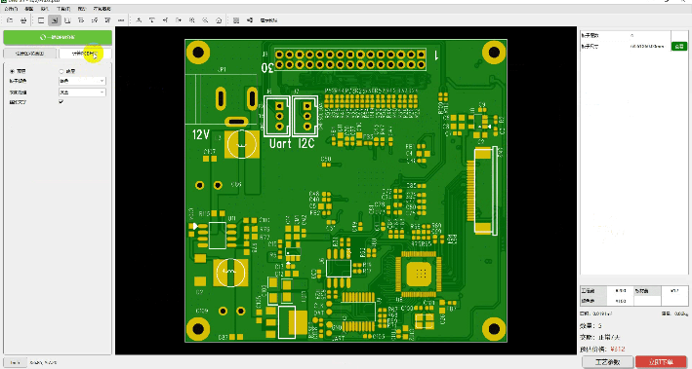Click the T-shaped toolbar icon
This screenshot has height=369, width=692.
coord(152,20)
